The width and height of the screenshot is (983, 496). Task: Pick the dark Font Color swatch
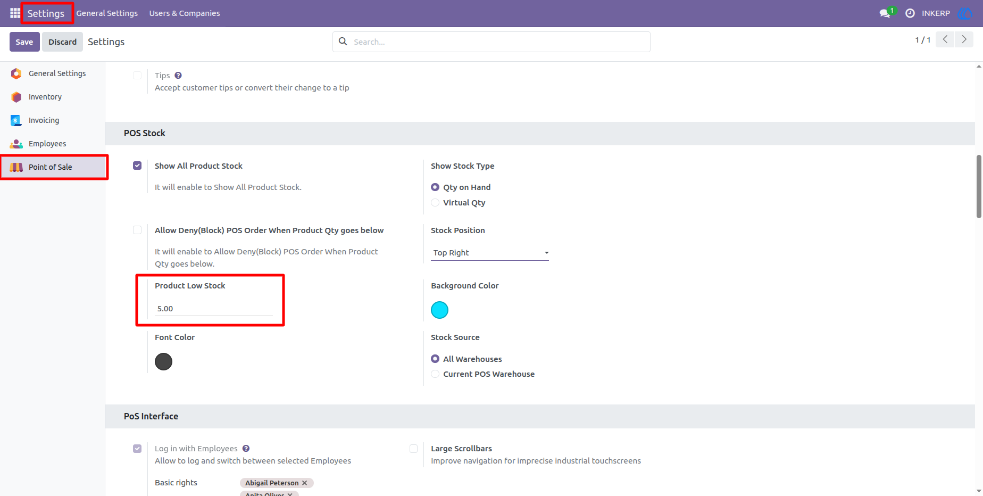click(x=163, y=361)
